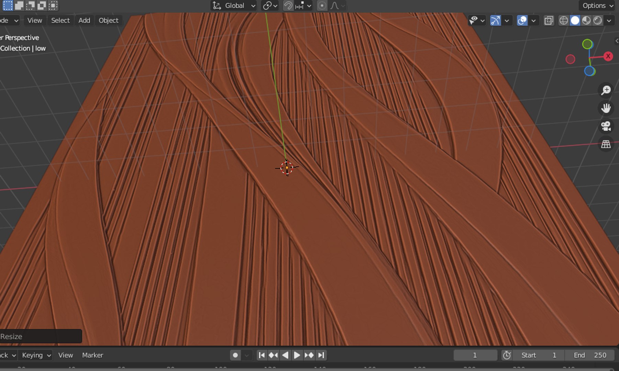Pick the Intersect Selection mode icon
Screen dimensions: 619x371
(x=53, y=5)
